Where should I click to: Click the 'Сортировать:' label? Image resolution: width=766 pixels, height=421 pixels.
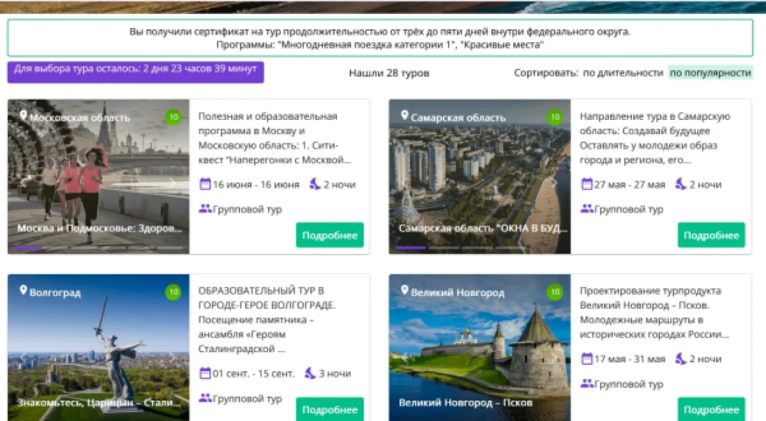[x=546, y=73]
